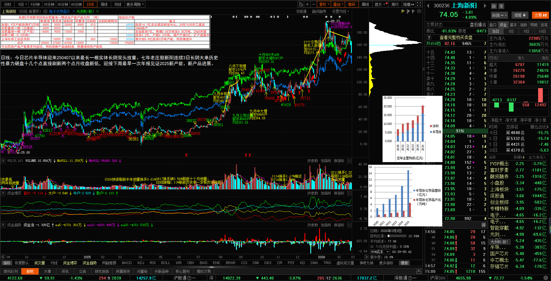Zoom in the chart with the plus icon
551x281 pixels.
coord(307,4)
